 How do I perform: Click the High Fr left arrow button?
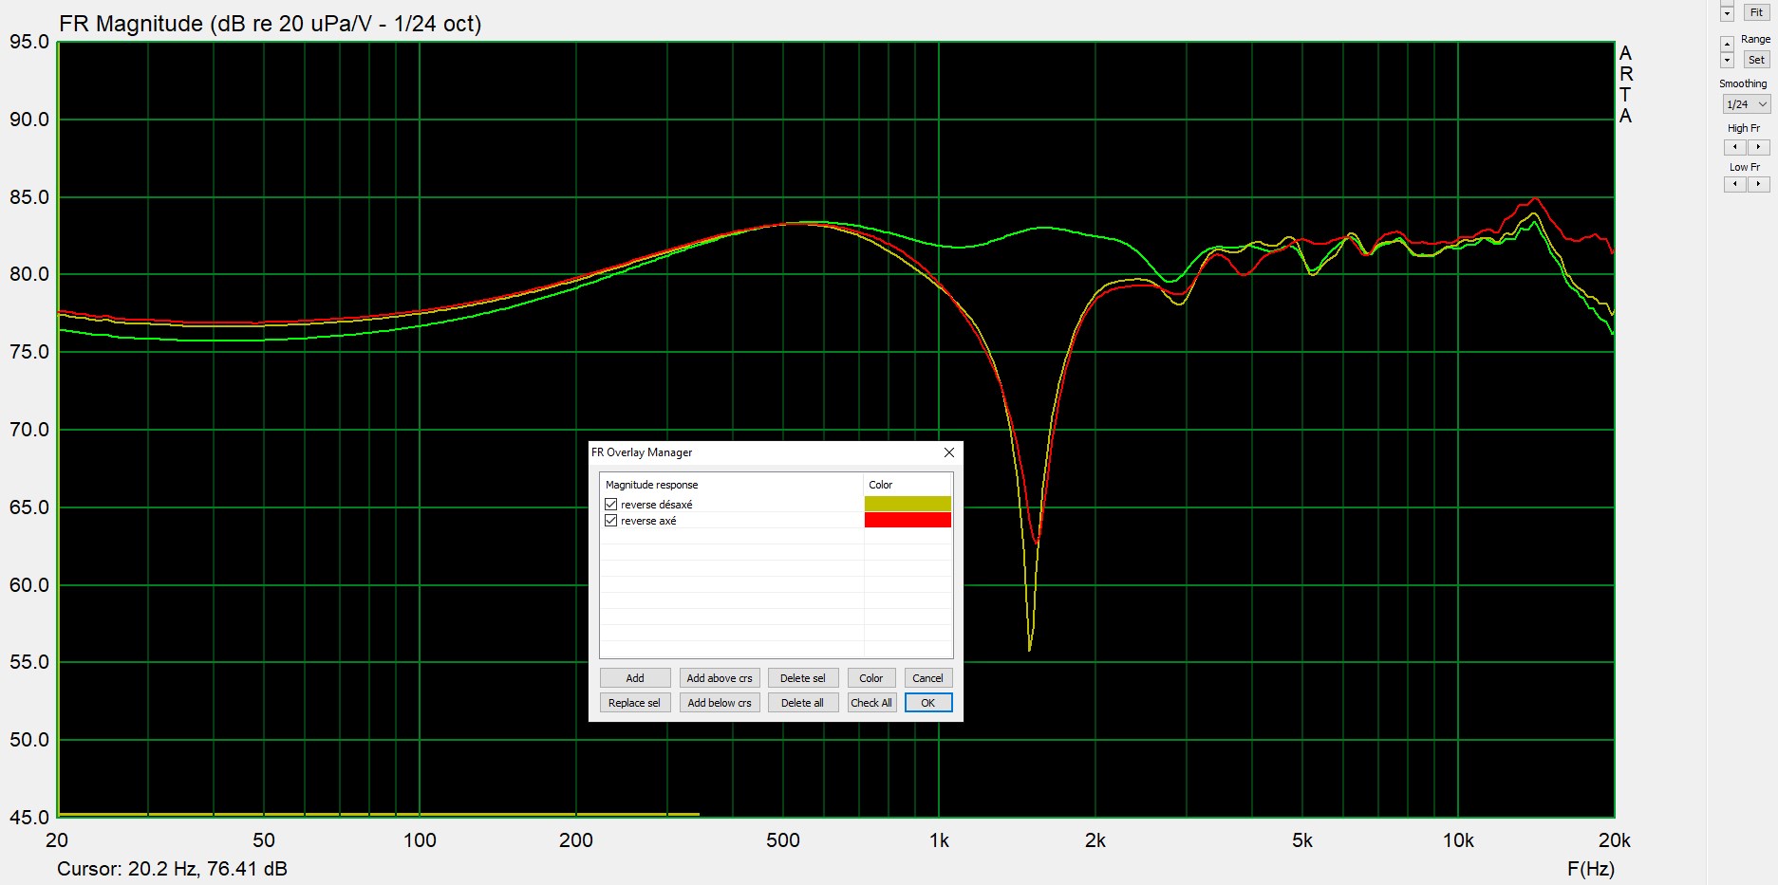pyautogui.click(x=1734, y=147)
